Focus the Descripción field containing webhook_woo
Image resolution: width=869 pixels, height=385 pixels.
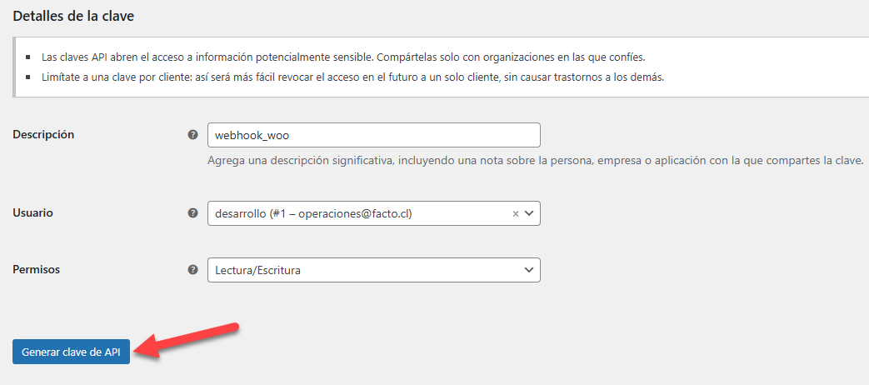(374, 135)
